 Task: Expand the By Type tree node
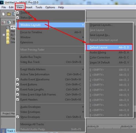[4, 35]
